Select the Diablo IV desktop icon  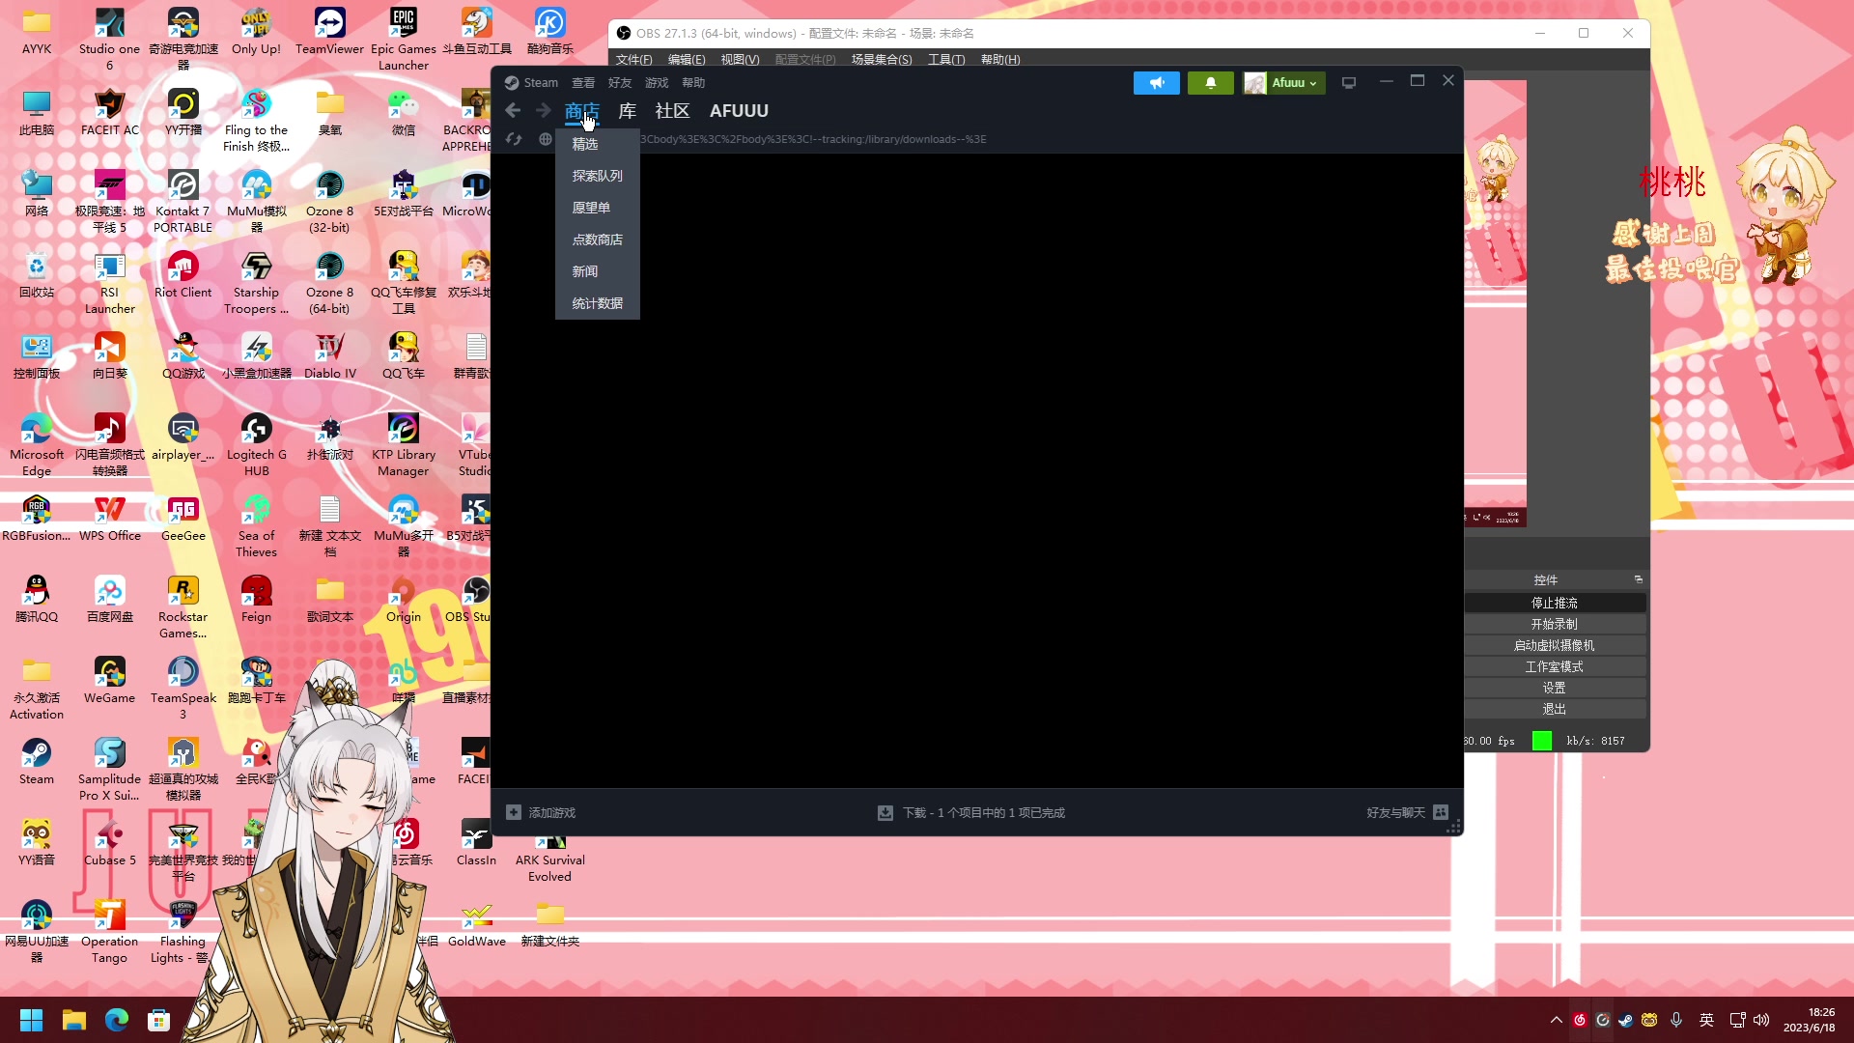(330, 356)
